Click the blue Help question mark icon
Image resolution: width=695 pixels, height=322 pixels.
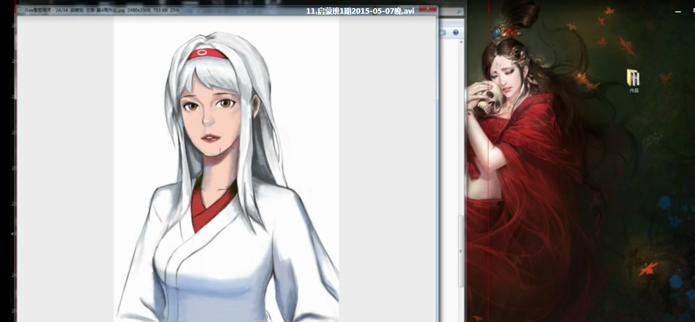pos(456,32)
